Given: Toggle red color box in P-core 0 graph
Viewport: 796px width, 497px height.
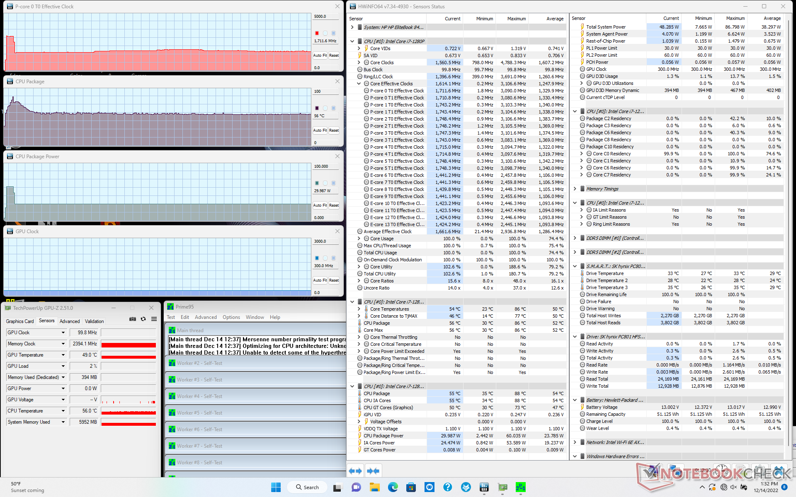Looking at the screenshot, I should click(x=317, y=33).
